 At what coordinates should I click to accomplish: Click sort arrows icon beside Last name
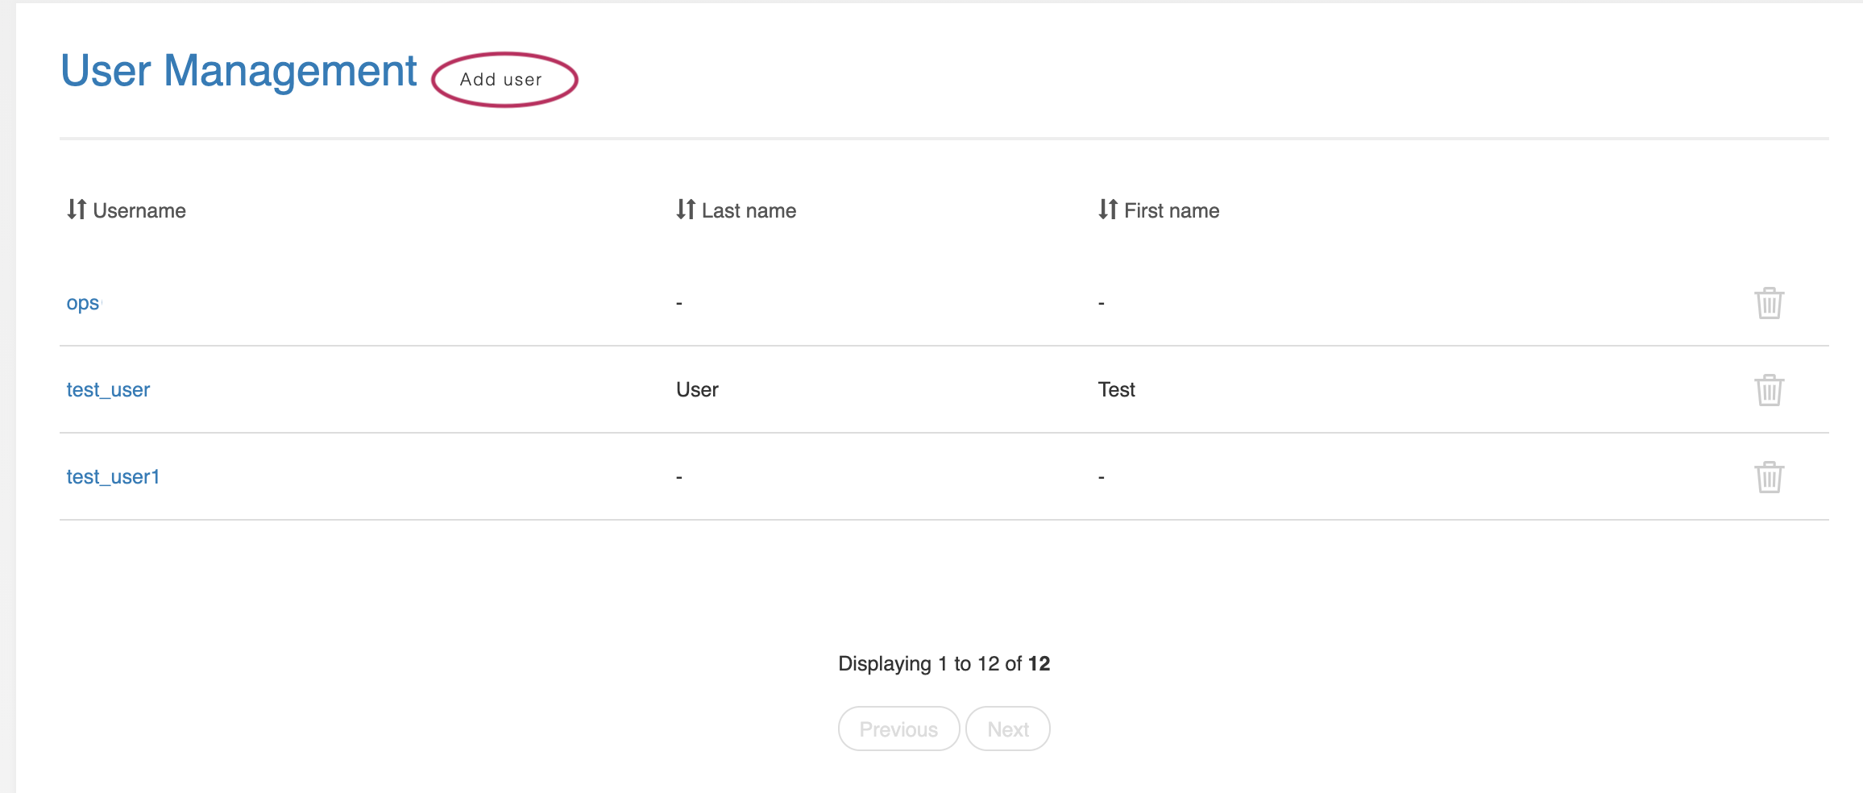click(x=686, y=210)
